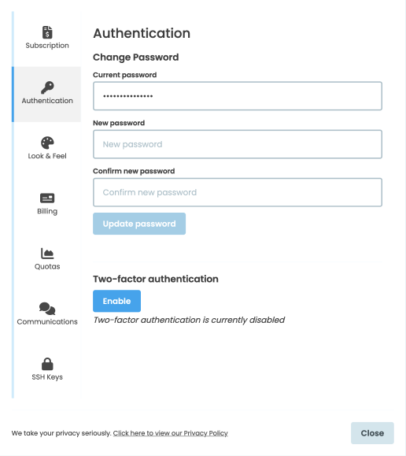Open the SSH Keys lock icon
This screenshot has width=406, height=456.
pos(47,364)
